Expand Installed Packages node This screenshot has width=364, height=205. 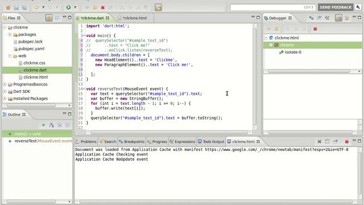pos(5,99)
